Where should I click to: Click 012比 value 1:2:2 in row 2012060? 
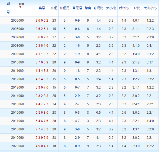(136, 79)
